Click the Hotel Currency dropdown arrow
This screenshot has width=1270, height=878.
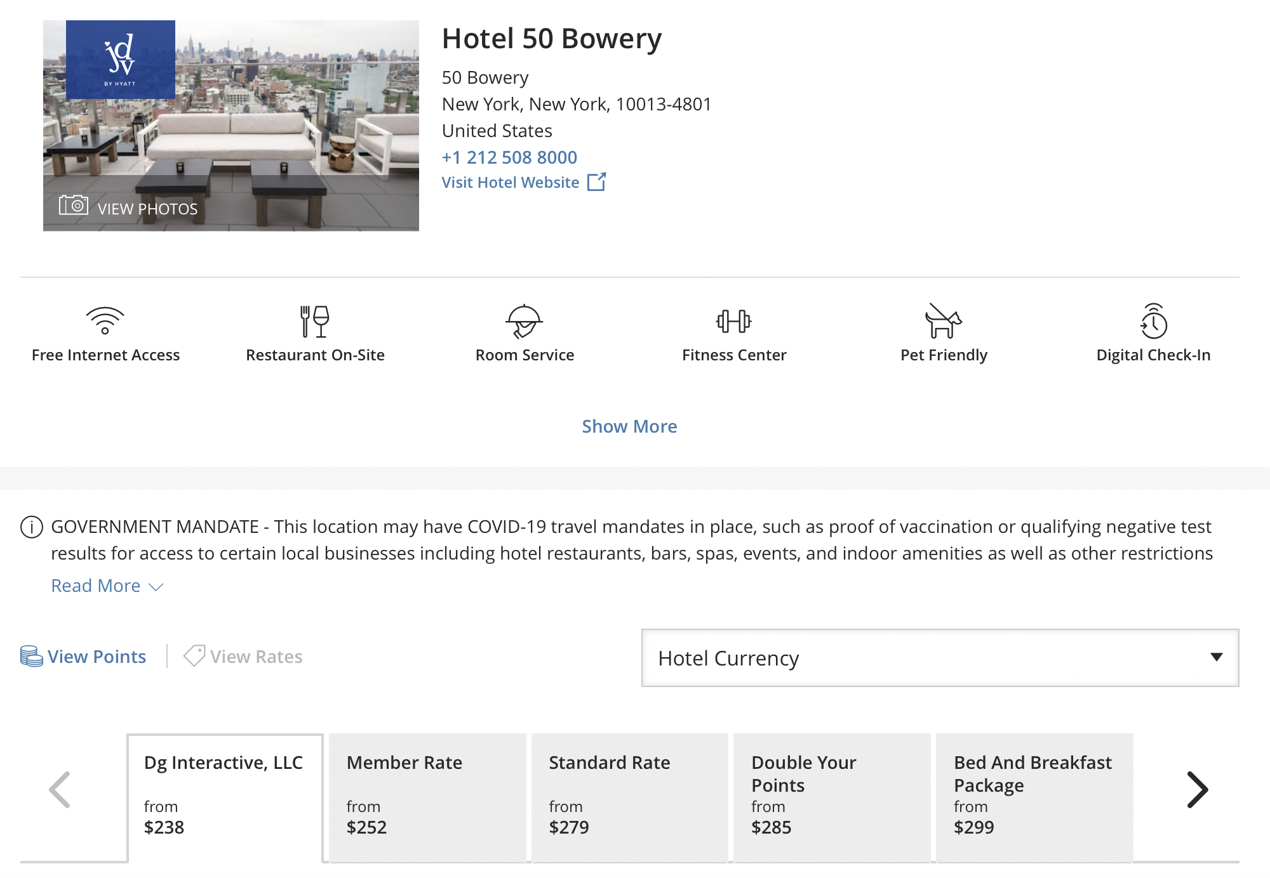point(1217,657)
